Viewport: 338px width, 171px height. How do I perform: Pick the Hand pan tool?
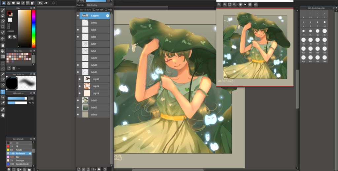point(3,115)
